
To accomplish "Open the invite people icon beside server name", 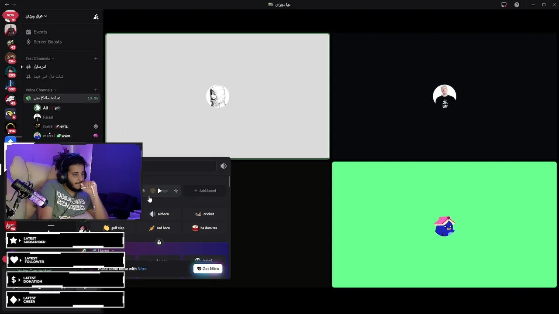I will click(x=96, y=17).
